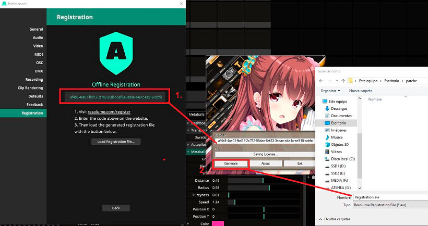
Task: Click the Arena shield logo
Action: (116, 53)
